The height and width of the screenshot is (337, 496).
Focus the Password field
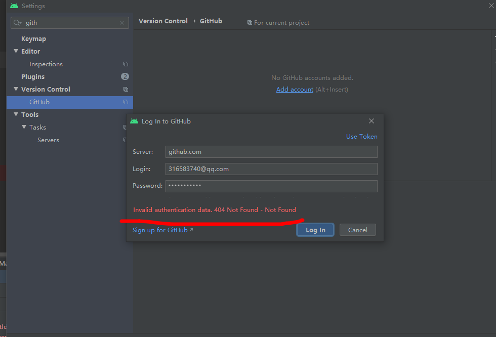(271, 186)
